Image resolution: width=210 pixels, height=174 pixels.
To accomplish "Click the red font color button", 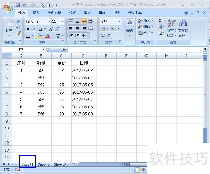I will (48, 36).
